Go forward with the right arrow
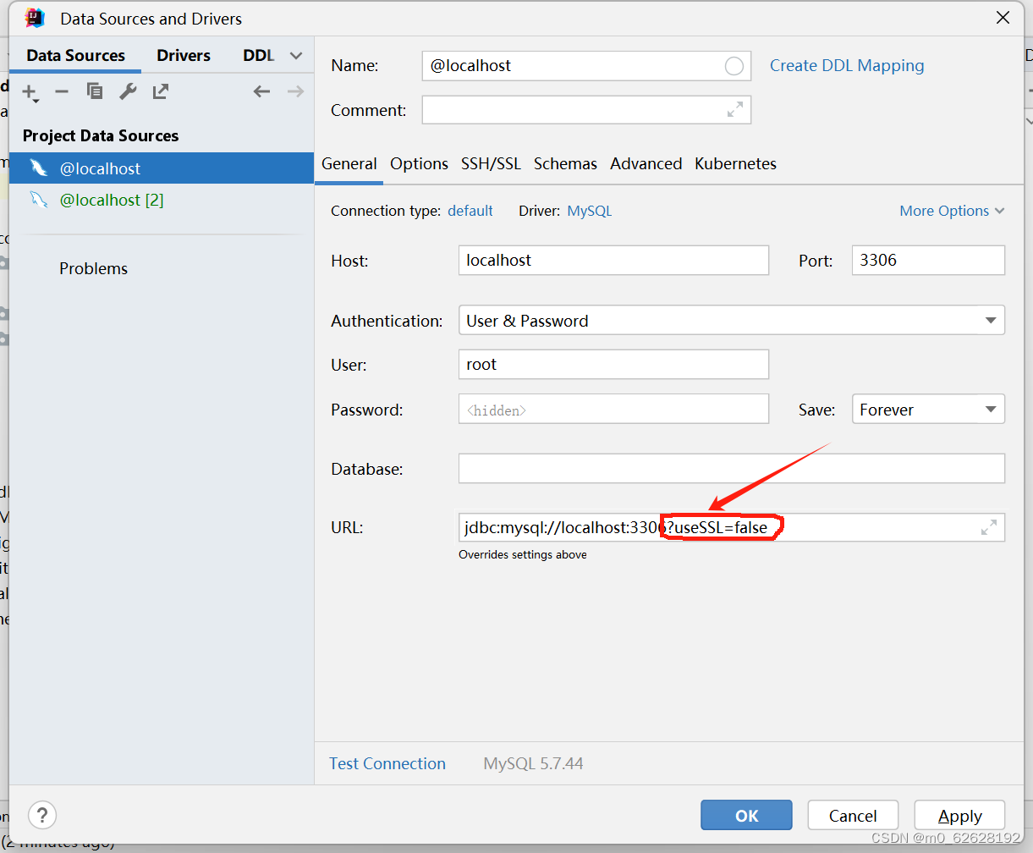Image resolution: width=1033 pixels, height=853 pixels. tap(295, 91)
